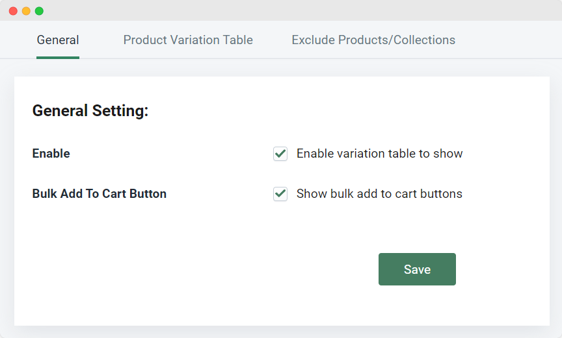Switch to the General tab
This screenshot has height=338, width=562.
pos(58,40)
